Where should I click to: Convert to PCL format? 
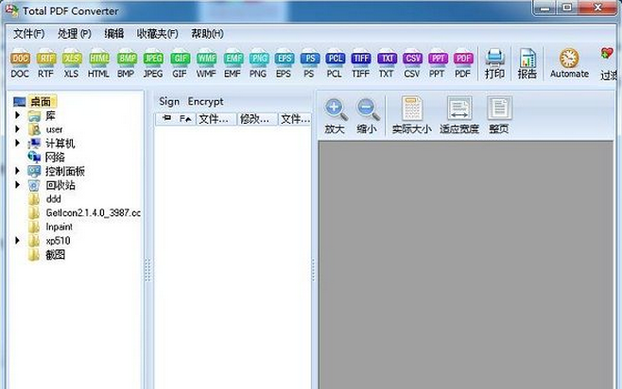coord(335,65)
